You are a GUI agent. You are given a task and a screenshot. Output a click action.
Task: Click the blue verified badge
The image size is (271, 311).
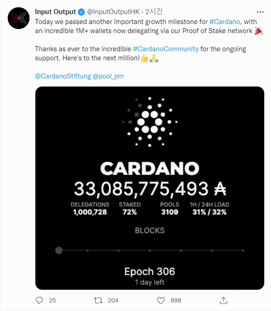pyautogui.click(x=81, y=12)
